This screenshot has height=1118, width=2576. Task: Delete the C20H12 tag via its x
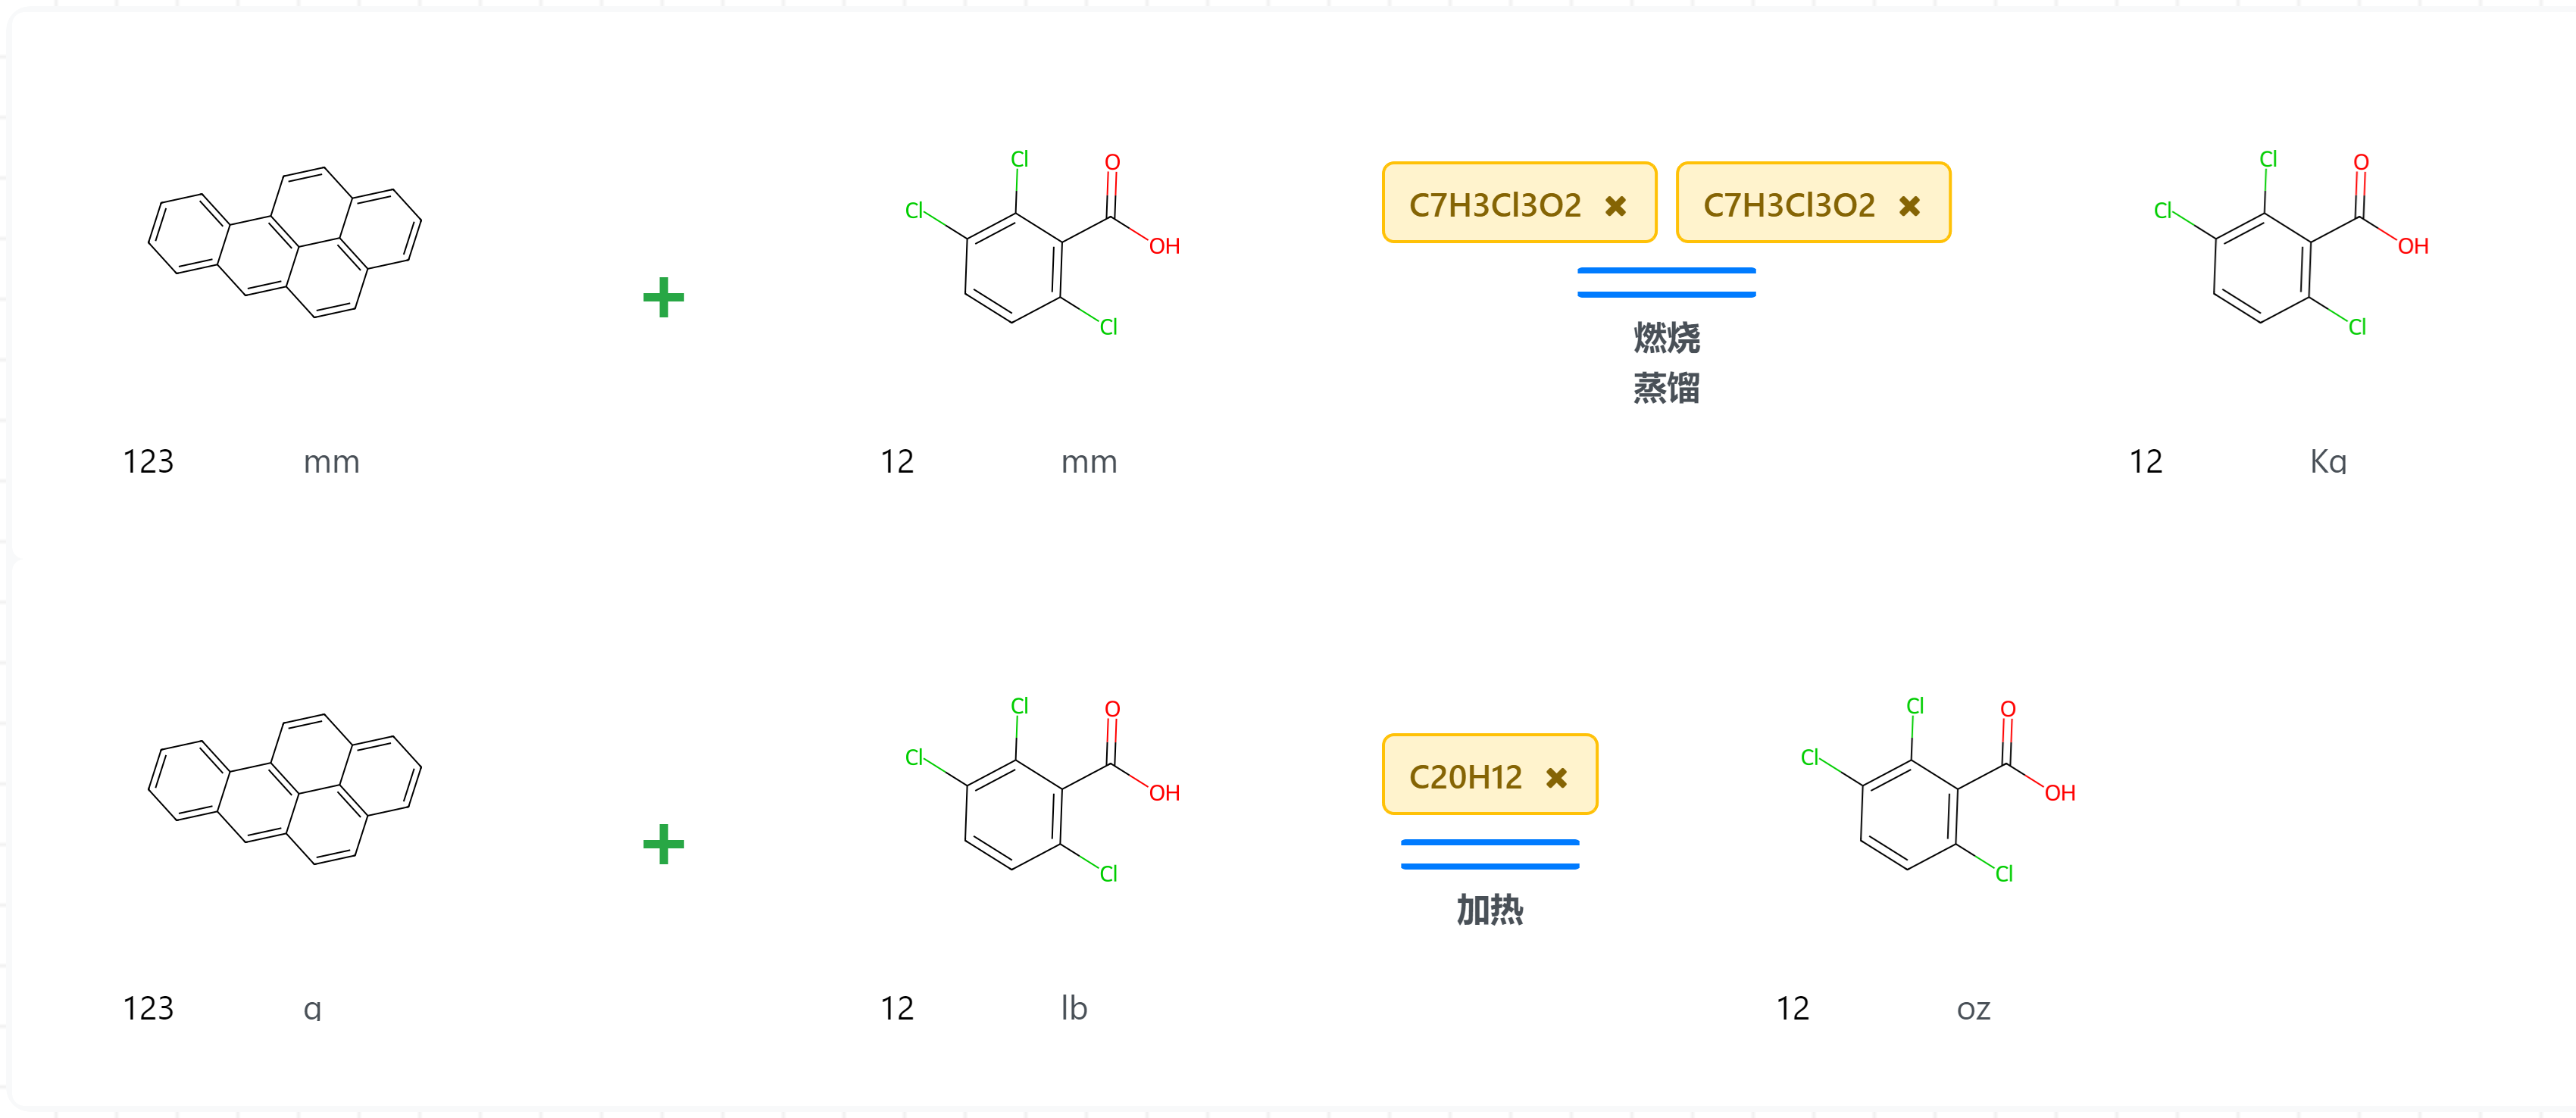tap(1556, 778)
